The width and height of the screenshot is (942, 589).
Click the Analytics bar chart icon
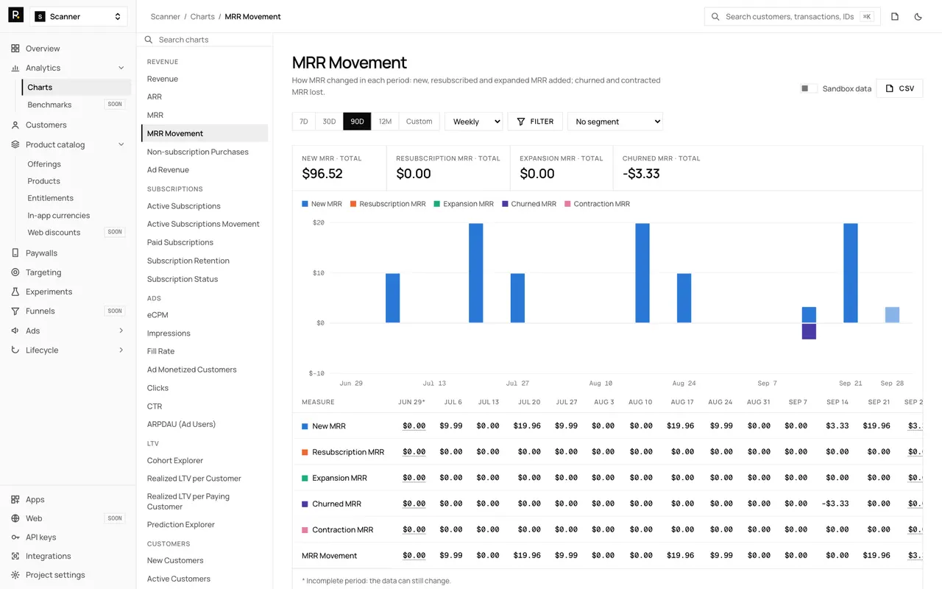click(15, 68)
